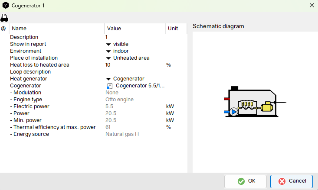Image resolution: width=318 pixels, height=190 pixels.
Task: Open the 'Show in report' dropdown
Action: click(108, 44)
